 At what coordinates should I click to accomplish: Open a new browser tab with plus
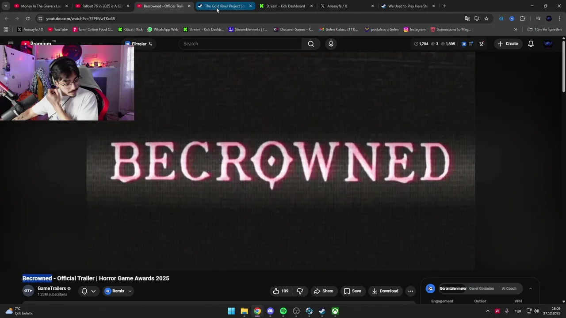click(444, 6)
